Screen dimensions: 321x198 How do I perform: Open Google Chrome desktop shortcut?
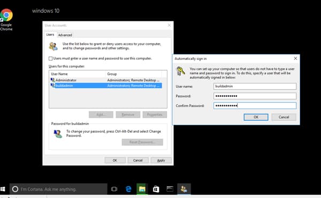[x=6, y=19]
